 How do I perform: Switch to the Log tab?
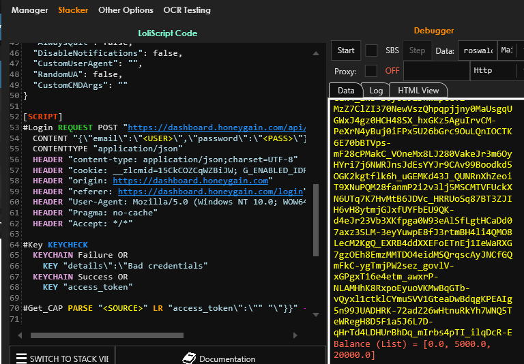click(376, 91)
